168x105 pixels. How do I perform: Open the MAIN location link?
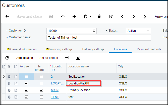55,90
